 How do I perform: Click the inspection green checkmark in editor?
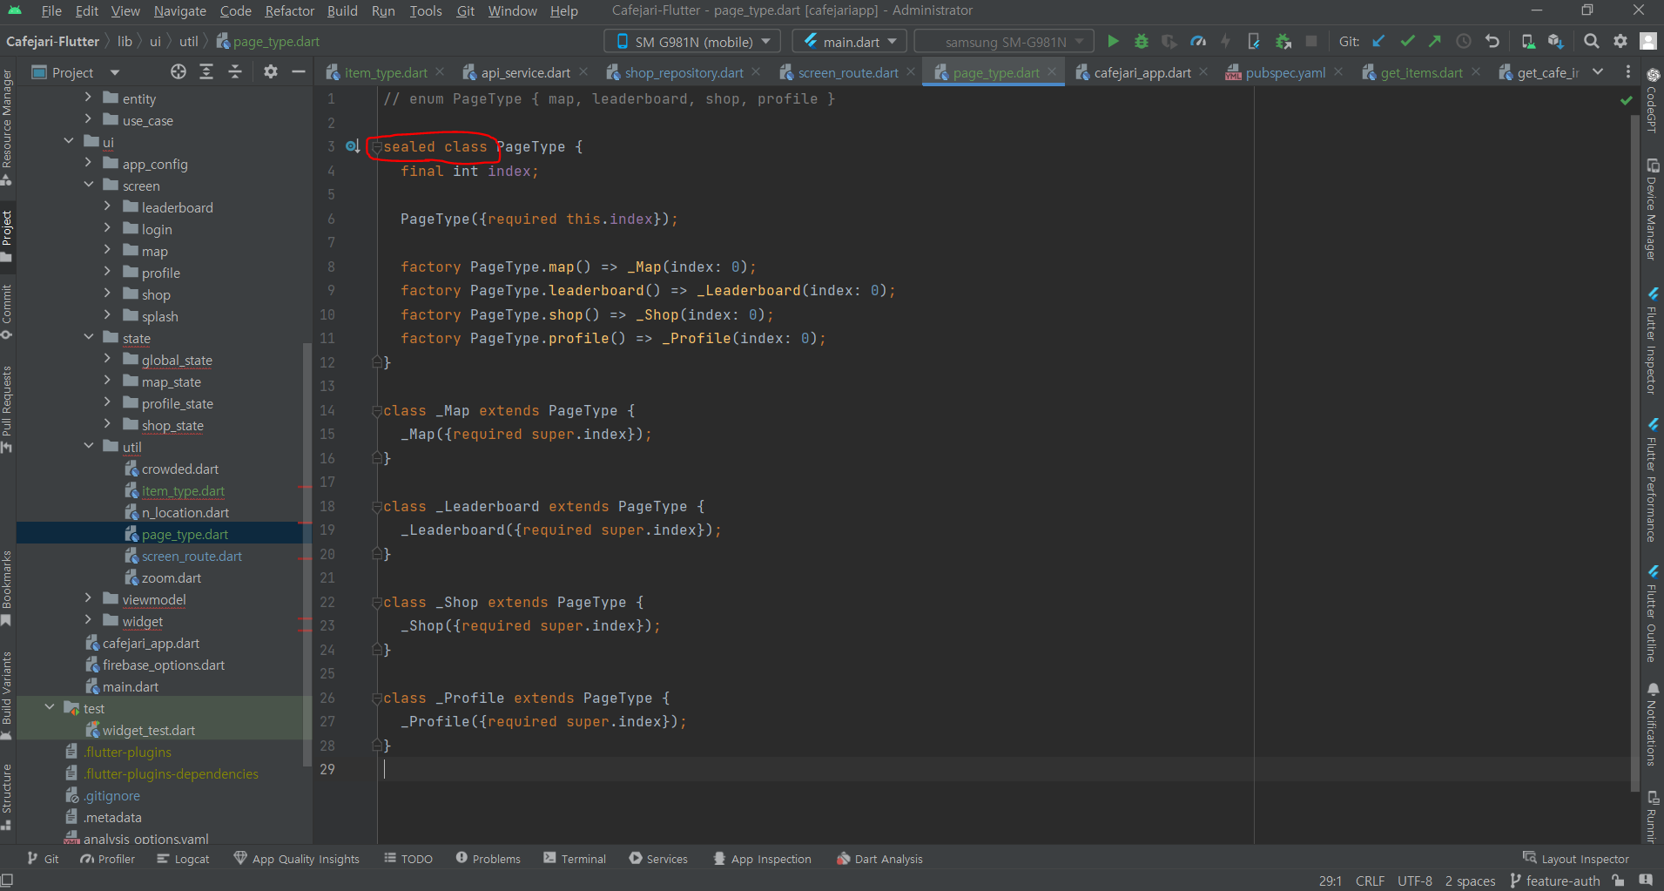(x=1626, y=100)
